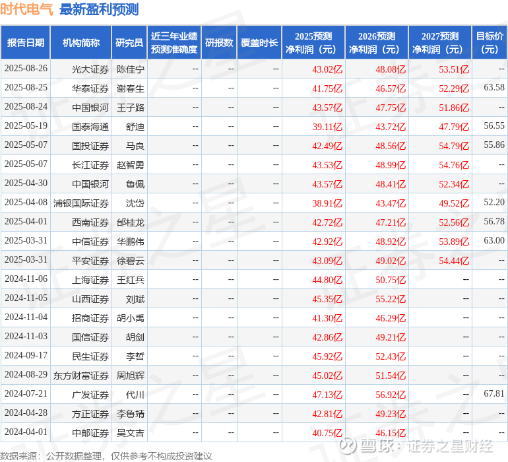Click the 时代电气 title text
This screenshot has width=508, height=462.
(26, 9)
